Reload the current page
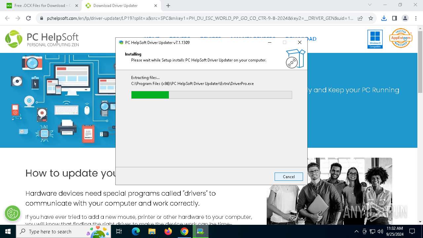 28,18
